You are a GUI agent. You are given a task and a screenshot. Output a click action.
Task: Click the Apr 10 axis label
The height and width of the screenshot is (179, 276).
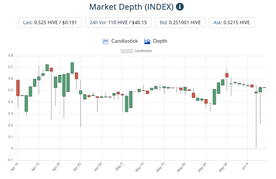point(15,167)
